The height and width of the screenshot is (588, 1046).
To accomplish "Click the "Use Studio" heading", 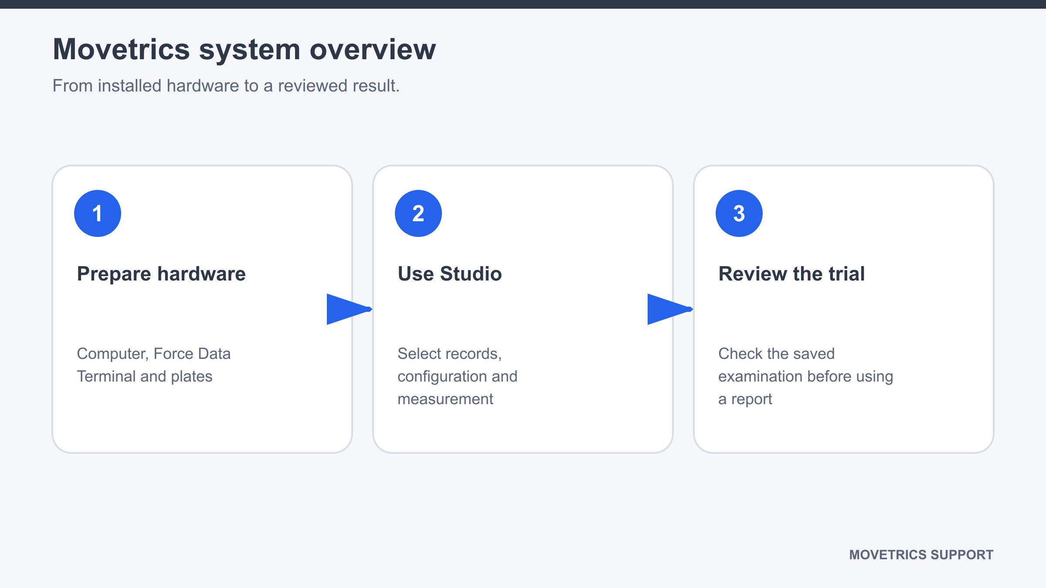I will click(450, 274).
